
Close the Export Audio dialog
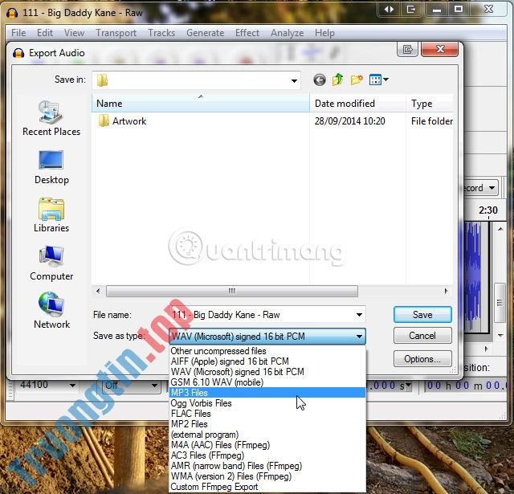click(439, 50)
